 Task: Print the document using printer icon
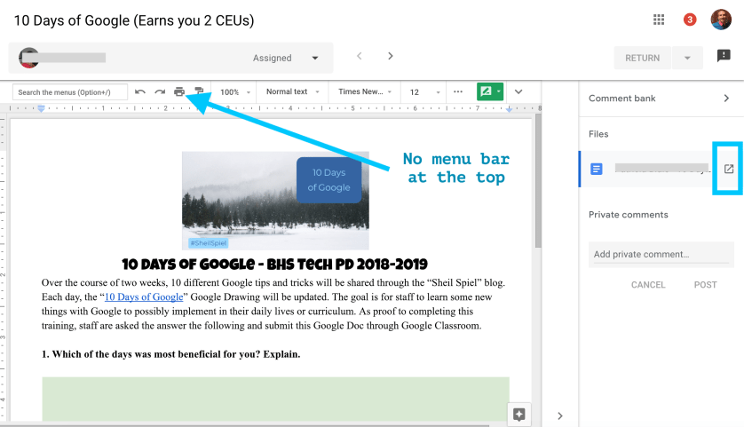click(x=179, y=91)
